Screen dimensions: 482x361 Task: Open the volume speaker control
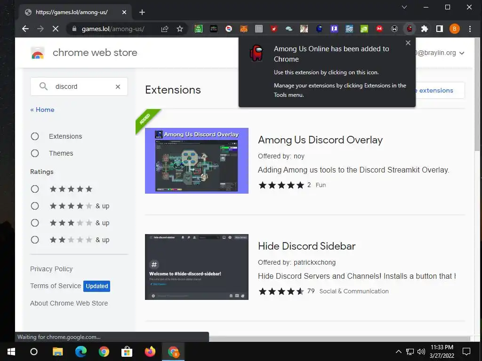pyautogui.click(x=421, y=352)
